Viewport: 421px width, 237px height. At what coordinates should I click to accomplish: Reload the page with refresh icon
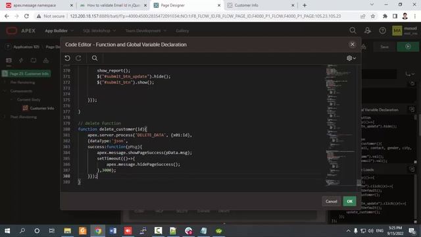click(26, 16)
